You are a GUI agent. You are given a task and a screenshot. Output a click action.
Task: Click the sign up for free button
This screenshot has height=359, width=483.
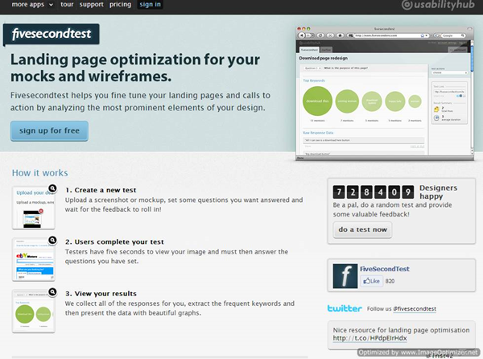point(49,131)
